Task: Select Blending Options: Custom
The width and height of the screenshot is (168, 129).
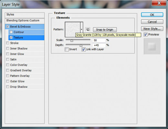Action: coord(25,21)
